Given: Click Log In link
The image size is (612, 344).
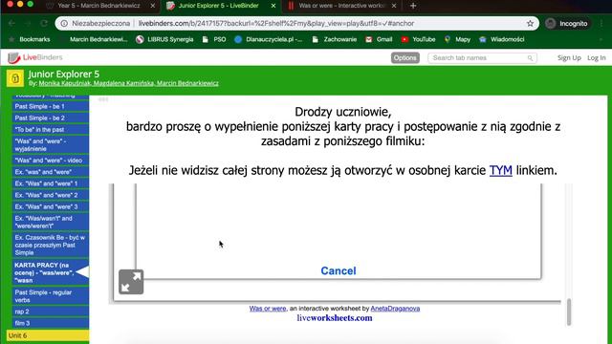Looking at the screenshot, I should [x=597, y=57].
